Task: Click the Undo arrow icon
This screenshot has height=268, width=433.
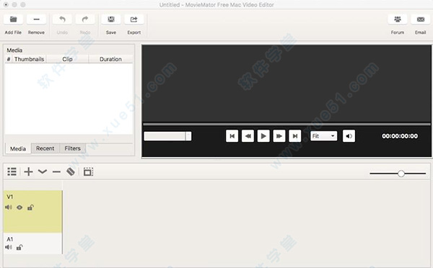Action: pyautogui.click(x=62, y=19)
